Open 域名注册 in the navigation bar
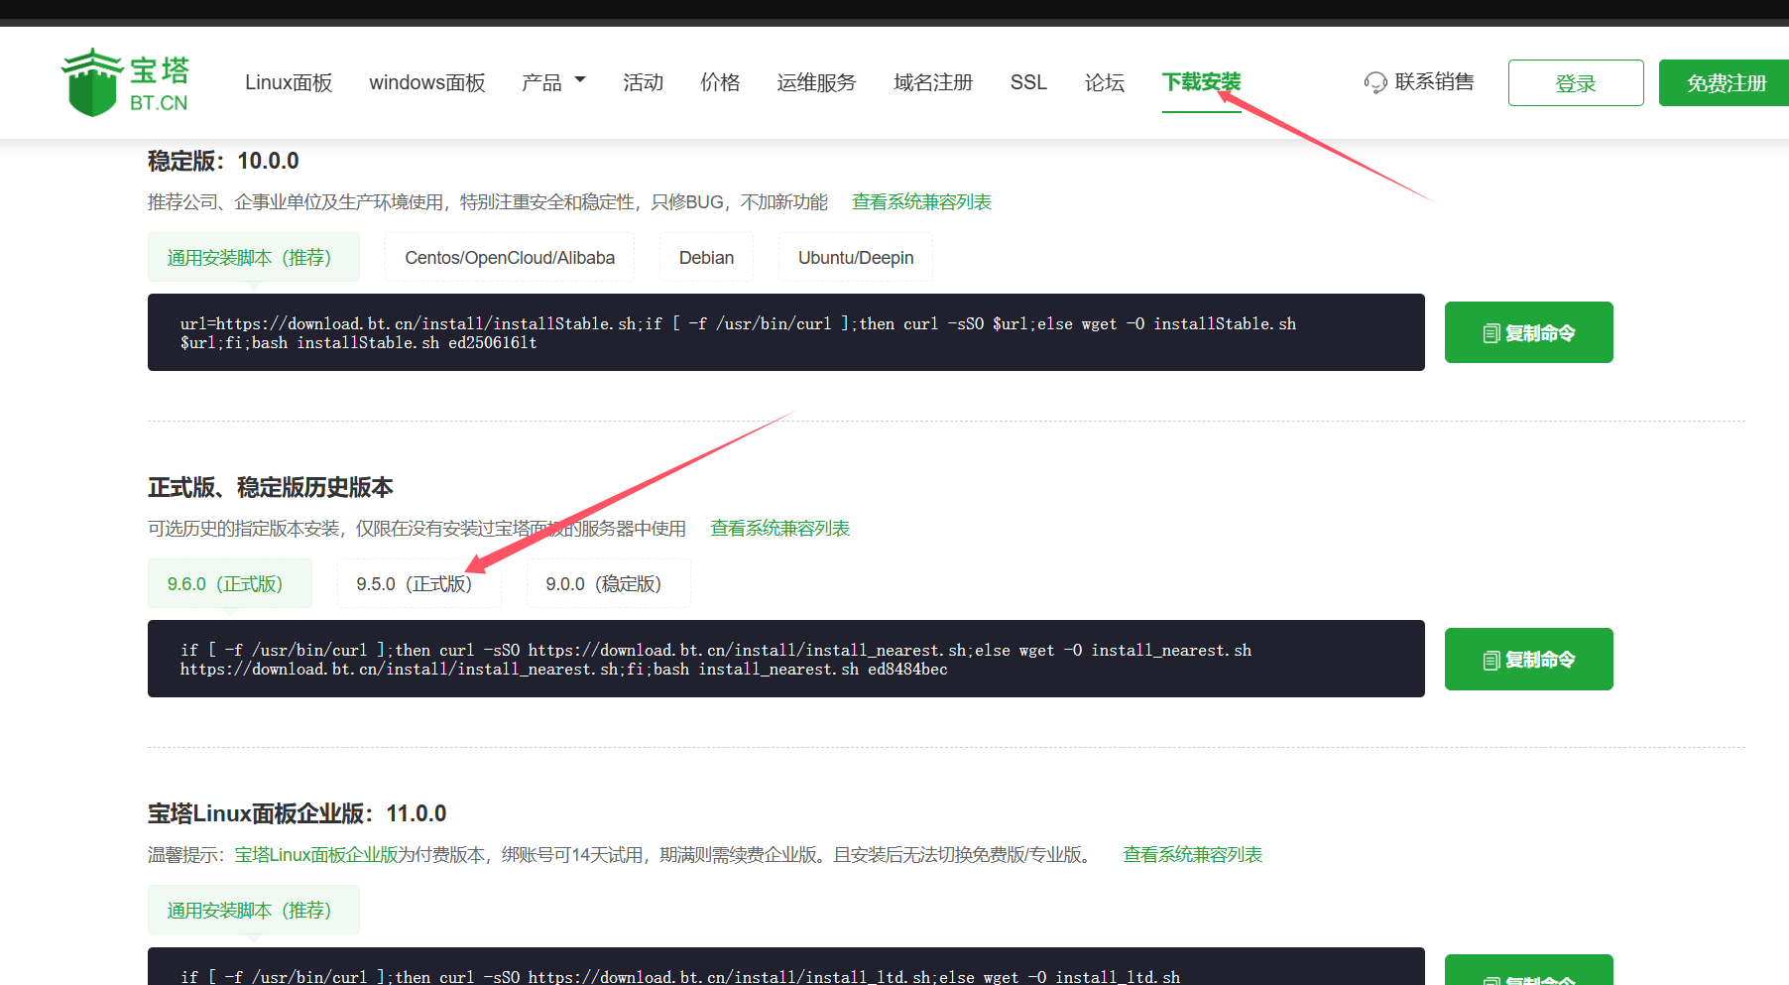The width and height of the screenshot is (1789, 985). tap(933, 82)
